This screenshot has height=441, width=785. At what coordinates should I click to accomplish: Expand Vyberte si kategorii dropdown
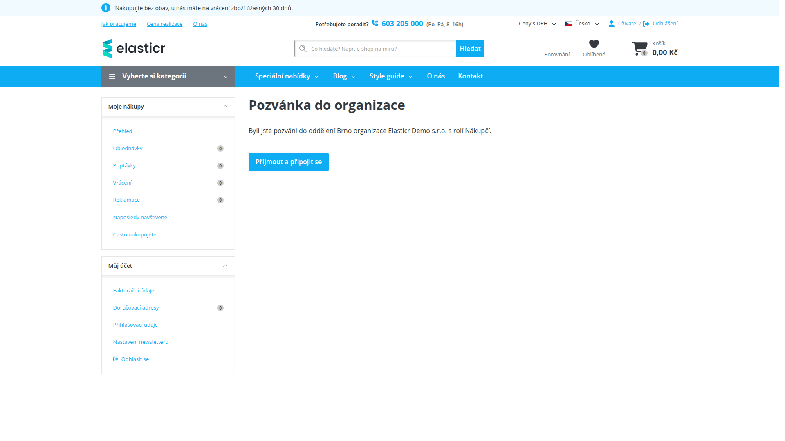tap(168, 76)
